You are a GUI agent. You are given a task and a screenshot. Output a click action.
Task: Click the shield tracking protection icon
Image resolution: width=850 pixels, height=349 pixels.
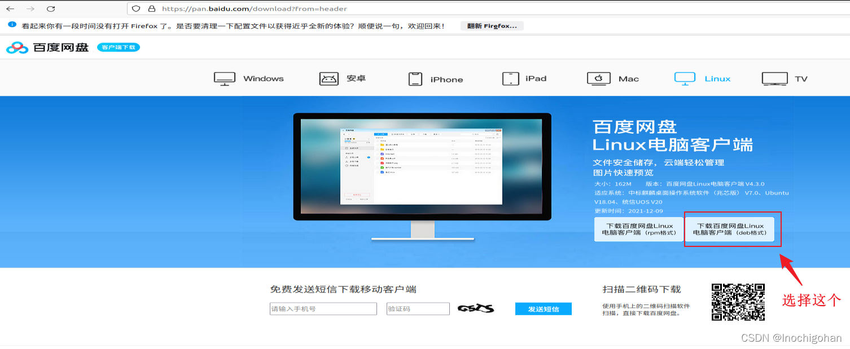(136, 8)
